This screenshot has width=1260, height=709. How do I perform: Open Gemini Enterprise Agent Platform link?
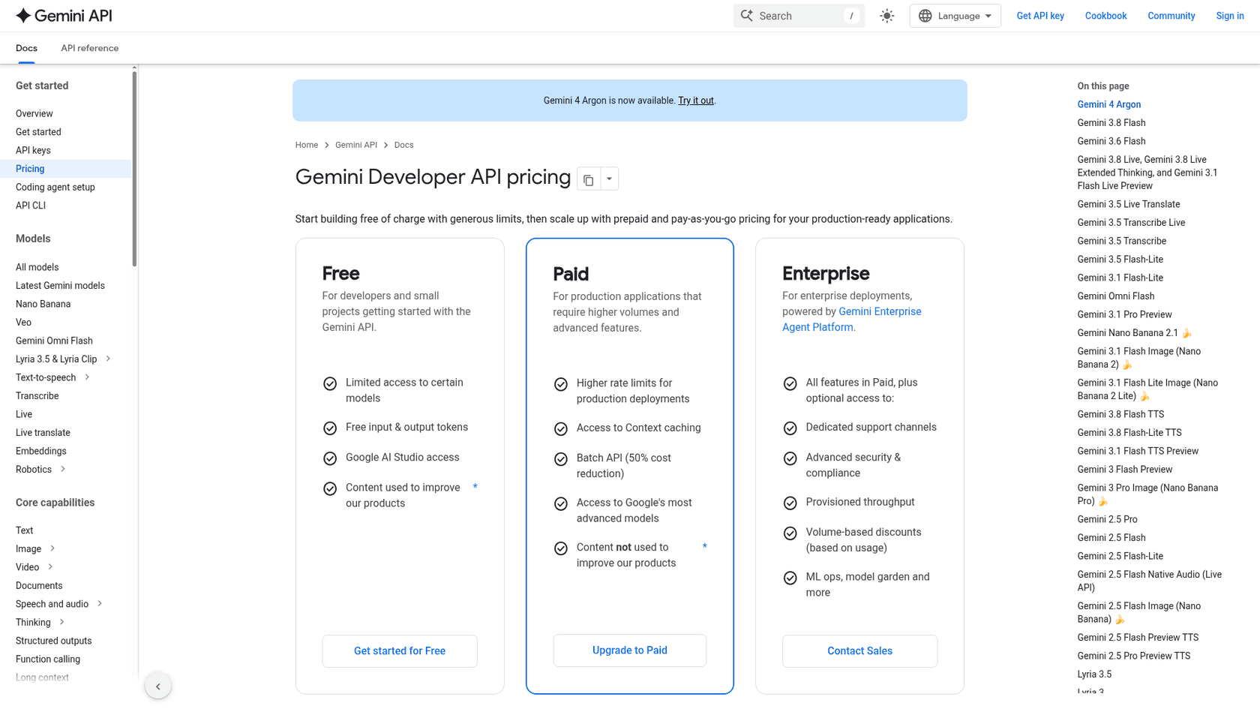coord(852,320)
